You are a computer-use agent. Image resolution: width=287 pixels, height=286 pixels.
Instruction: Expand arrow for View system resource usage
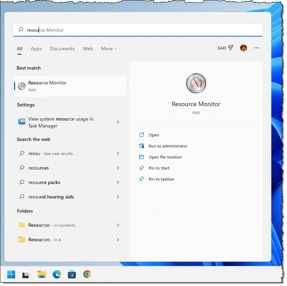pyautogui.click(x=118, y=122)
